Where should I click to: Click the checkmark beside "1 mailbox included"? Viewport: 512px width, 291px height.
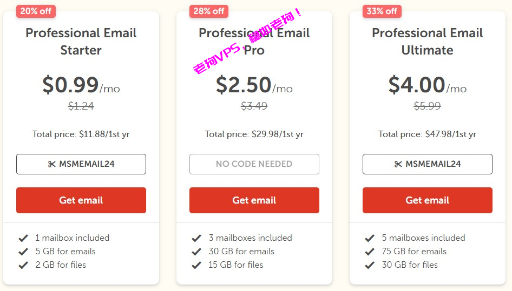pyautogui.click(x=23, y=238)
